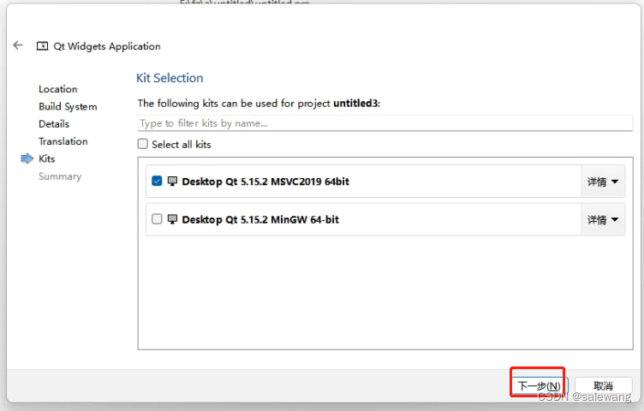
Task: Cancel the wizard with 取消 button
Action: tap(603, 386)
